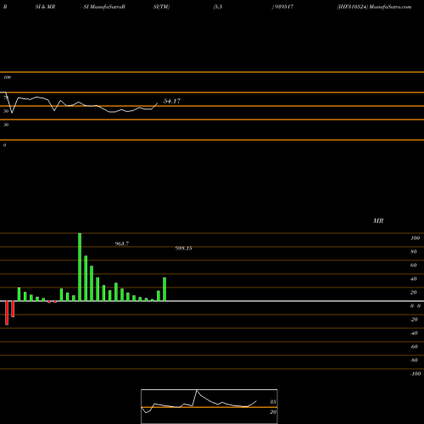
Task: Click the mini RSI thumbnail chart
Action: click(209, 406)
